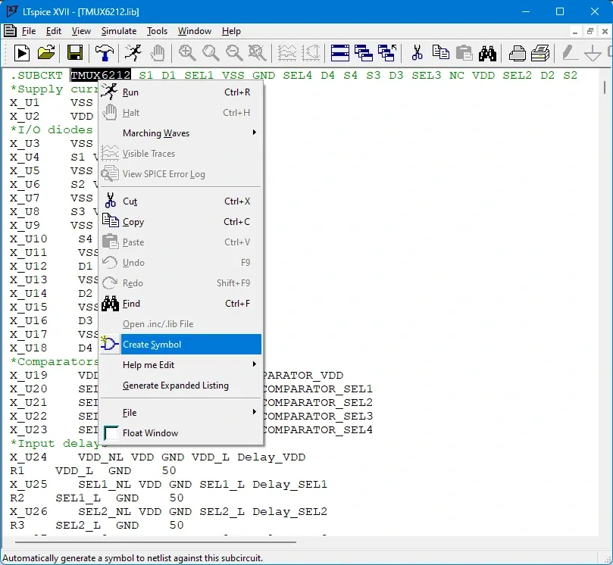Open the Help menu
This screenshot has width=613, height=565.
pos(231,31)
